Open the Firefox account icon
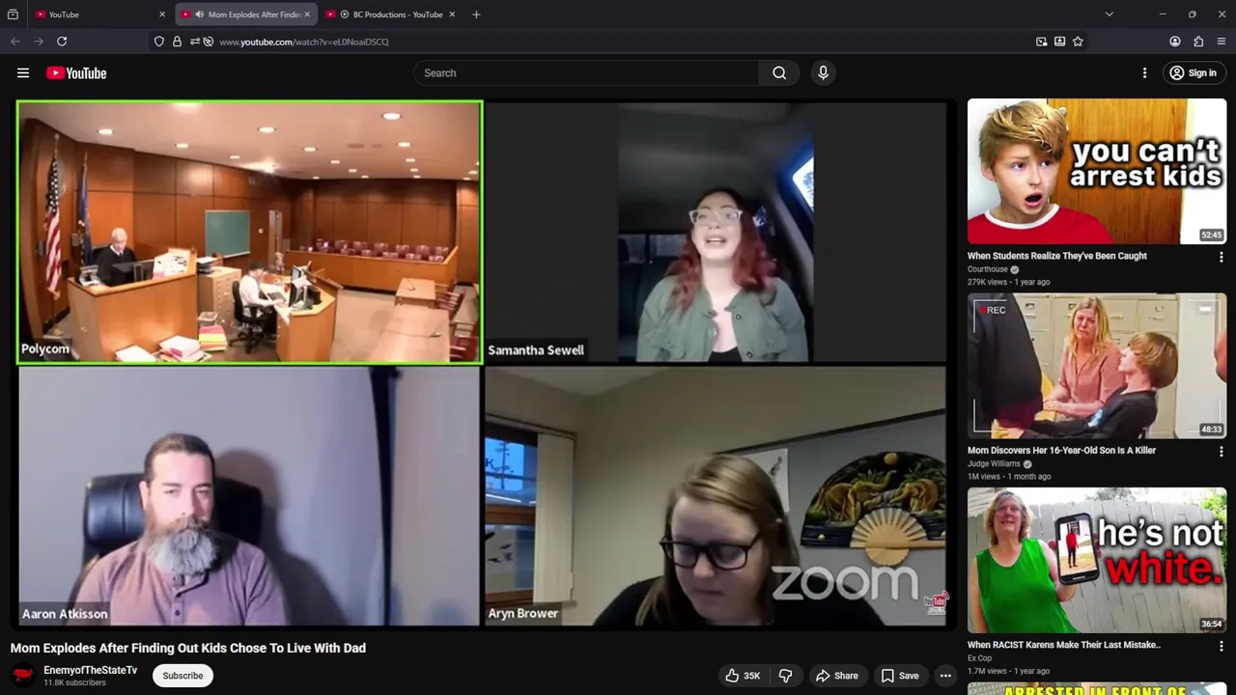 tap(1175, 42)
